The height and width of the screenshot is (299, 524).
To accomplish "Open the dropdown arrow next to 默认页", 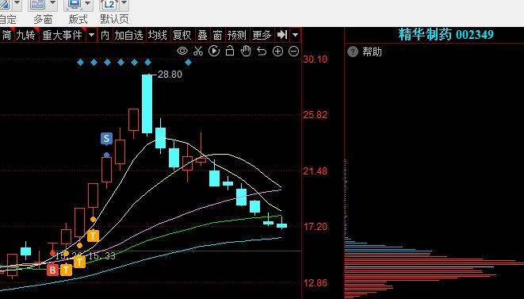I will pyautogui.click(x=124, y=4).
